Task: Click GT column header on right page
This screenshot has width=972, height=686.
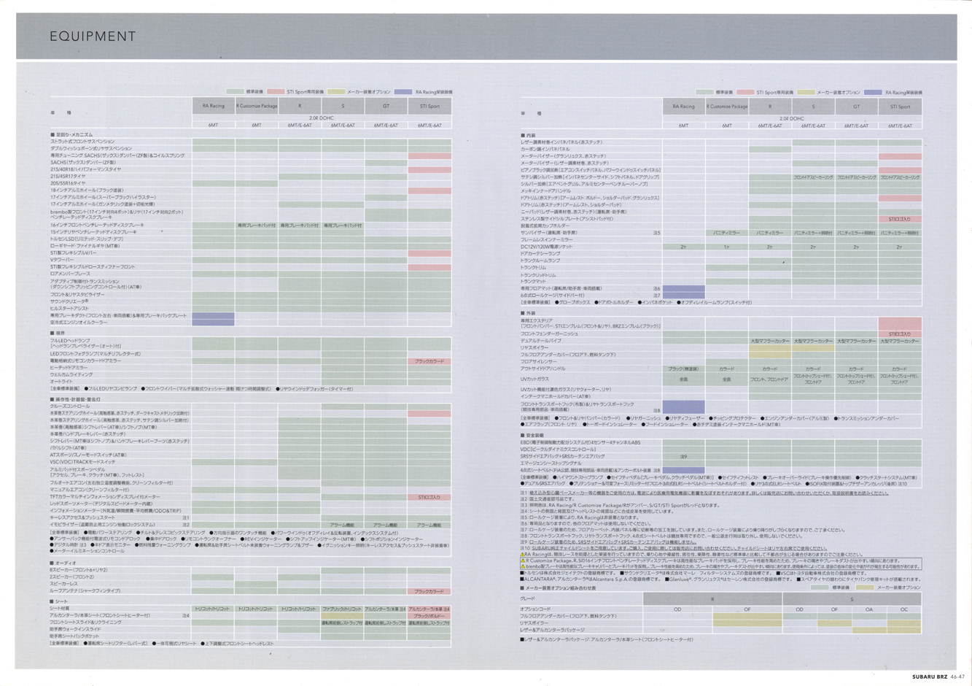Action: [x=857, y=107]
